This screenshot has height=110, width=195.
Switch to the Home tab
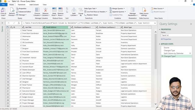point(12,5)
